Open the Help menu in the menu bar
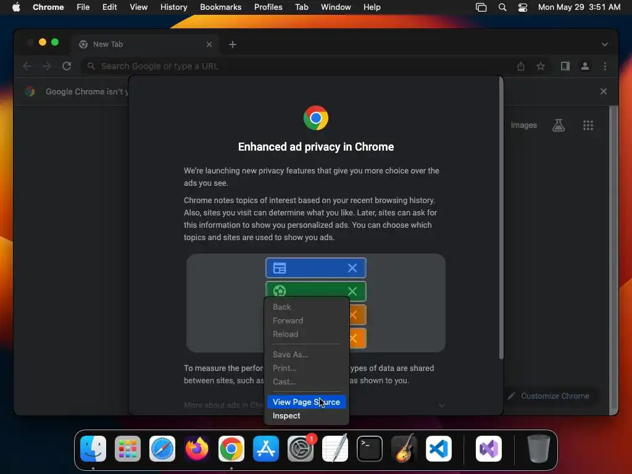Screen dimensions: 632x474 [x=372, y=7]
